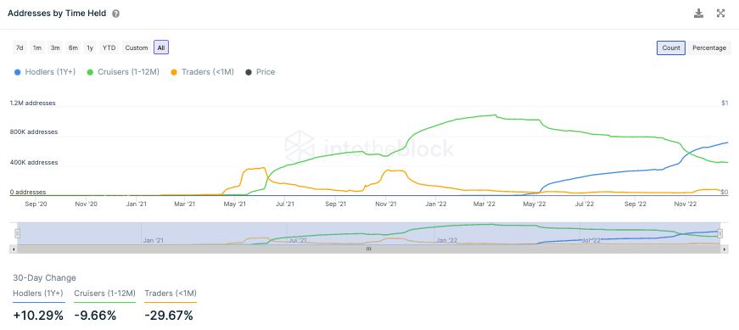Screen dimensions: 739x330
Task: Click the -29.67% value
Action: (x=169, y=315)
